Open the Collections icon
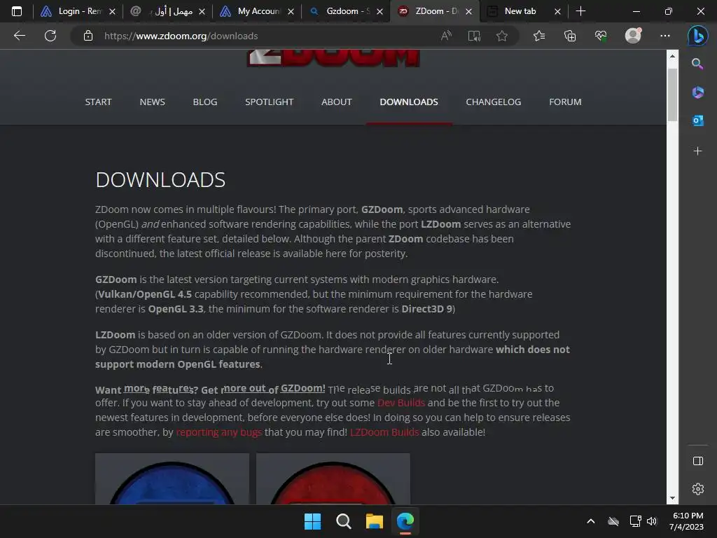 [570, 36]
